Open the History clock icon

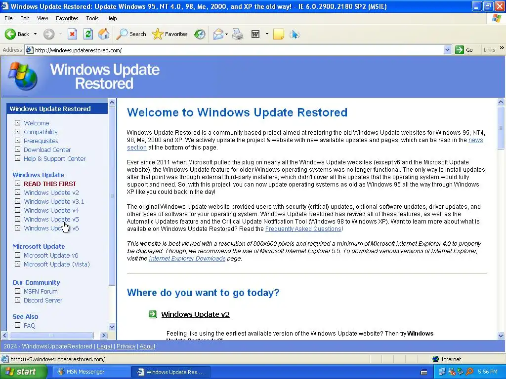click(x=200, y=34)
